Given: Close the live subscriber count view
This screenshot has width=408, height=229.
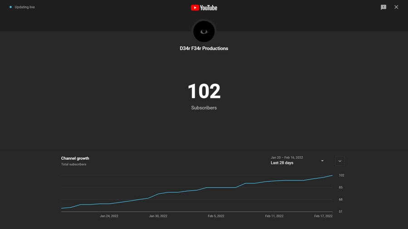Looking at the screenshot, I should point(396,7).
